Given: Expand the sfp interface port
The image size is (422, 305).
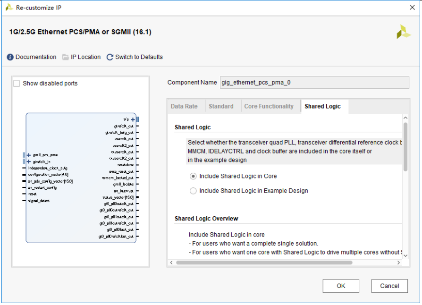Looking at the screenshot, I should click(133, 119).
